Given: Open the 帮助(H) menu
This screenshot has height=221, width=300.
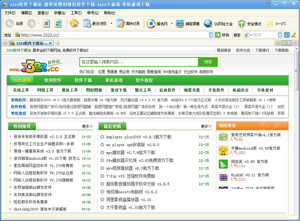Looking at the screenshot, I should pos(109,13).
